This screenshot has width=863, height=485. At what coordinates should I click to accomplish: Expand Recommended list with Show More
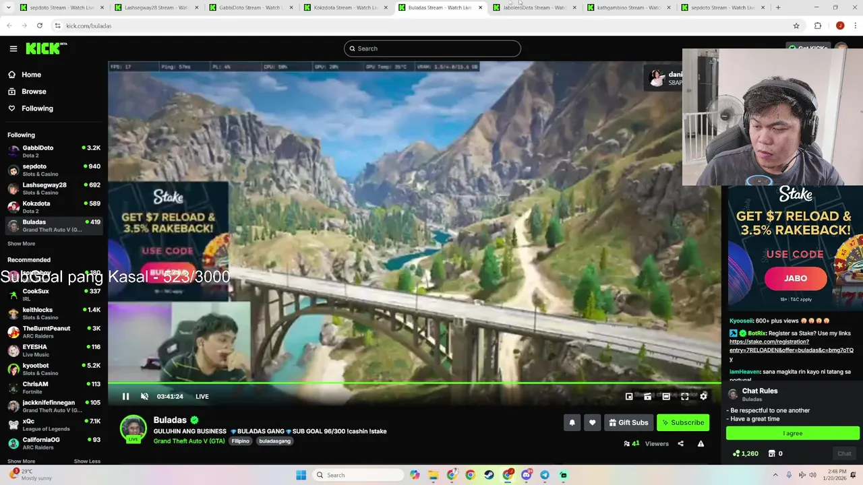tap(21, 461)
